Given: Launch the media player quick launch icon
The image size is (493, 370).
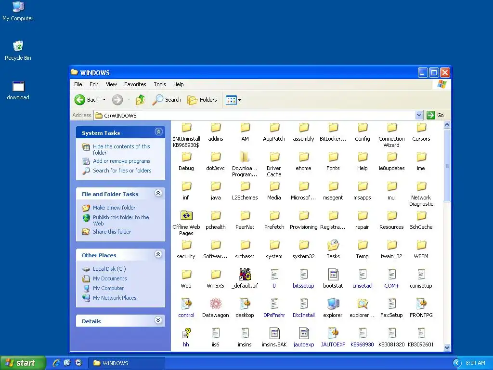Looking at the screenshot, I should (x=78, y=363).
